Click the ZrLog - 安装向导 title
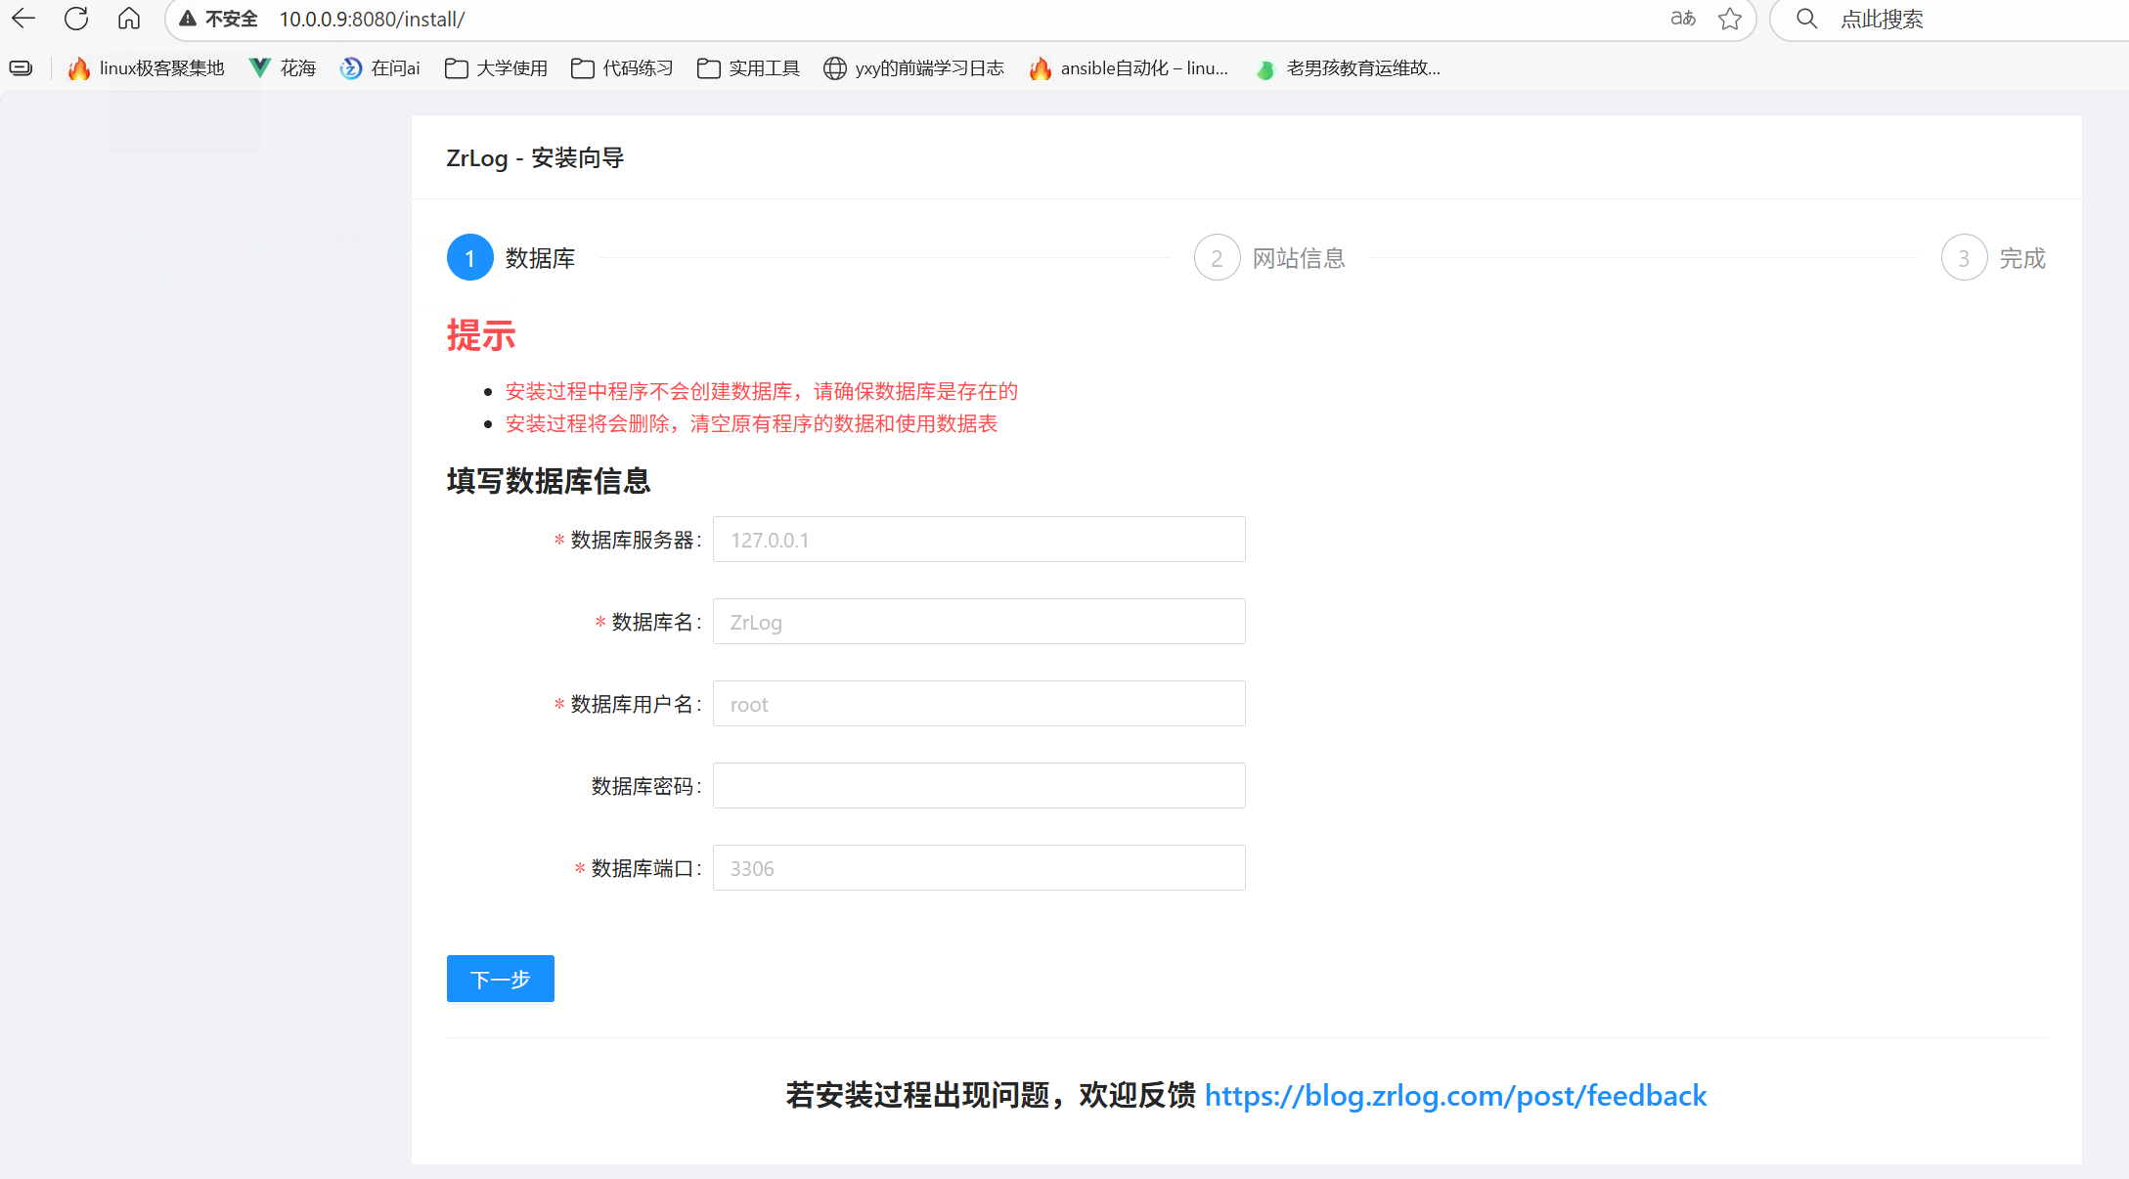This screenshot has width=2129, height=1179. tap(535, 158)
